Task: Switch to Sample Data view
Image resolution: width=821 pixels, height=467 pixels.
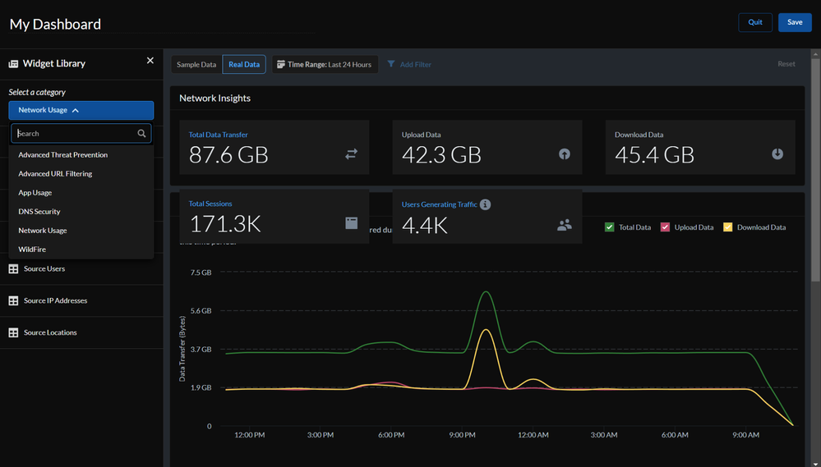Action: coord(196,64)
